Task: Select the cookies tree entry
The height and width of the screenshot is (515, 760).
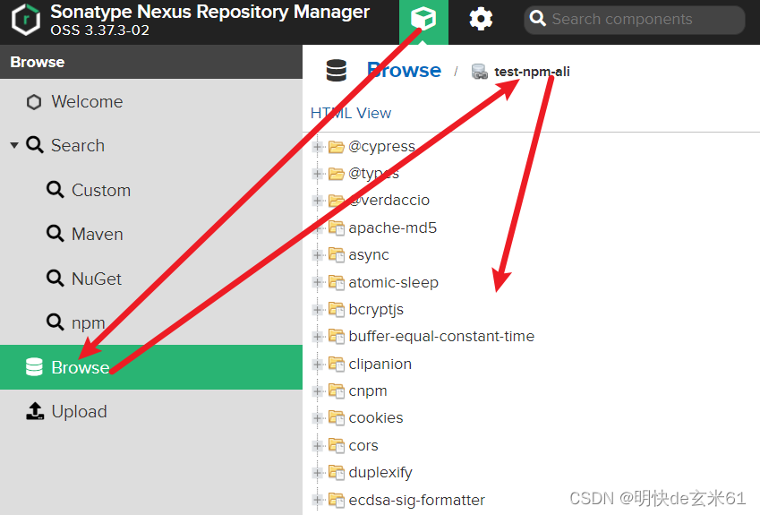Action: [376, 418]
